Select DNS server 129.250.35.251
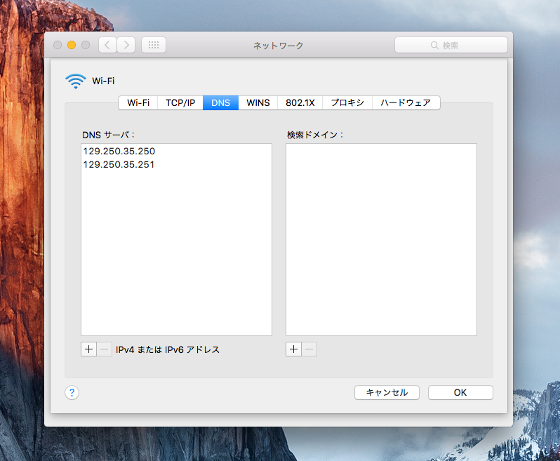Image resolution: width=560 pixels, height=461 pixels. click(x=176, y=165)
